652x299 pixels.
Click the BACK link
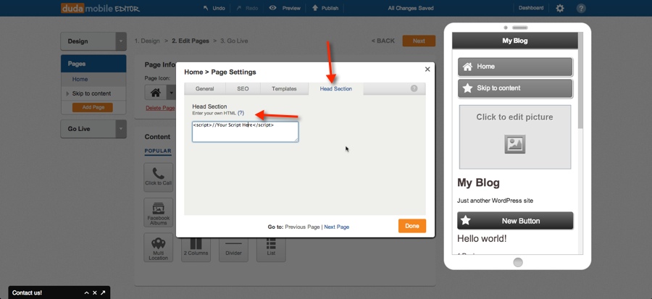383,41
